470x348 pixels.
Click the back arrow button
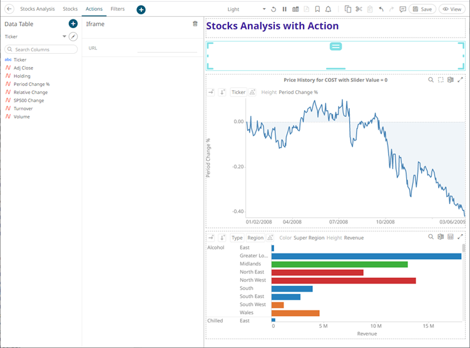[9, 9]
